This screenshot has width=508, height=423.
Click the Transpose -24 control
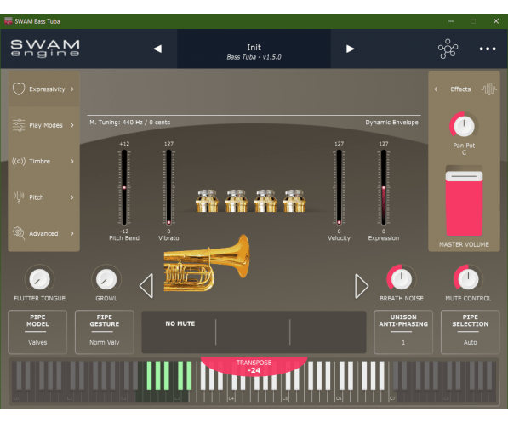[254, 367]
